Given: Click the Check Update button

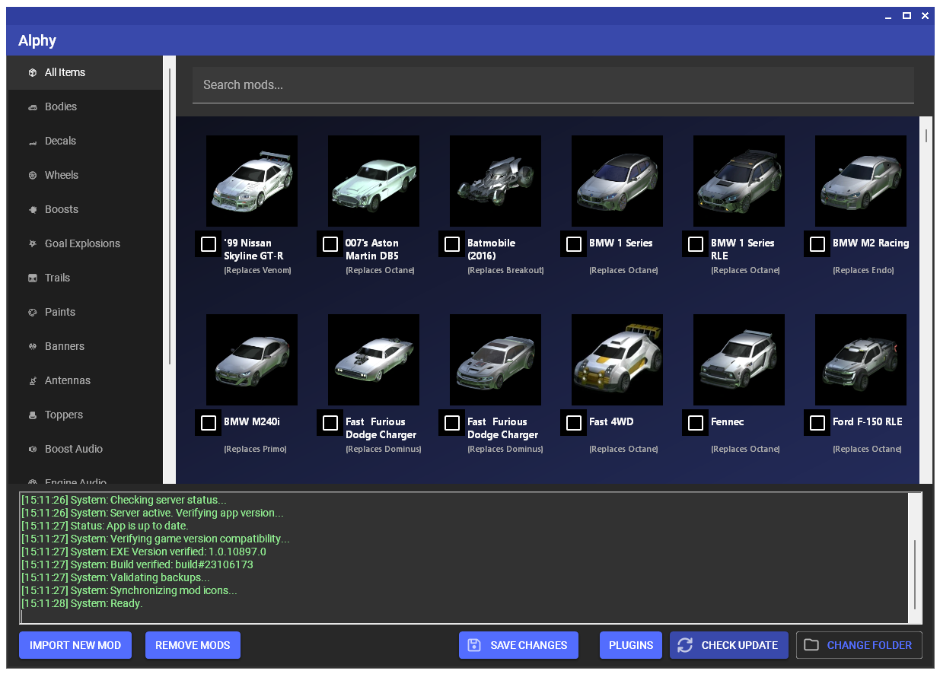Looking at the screenshot, I should (x=729, y=645).
